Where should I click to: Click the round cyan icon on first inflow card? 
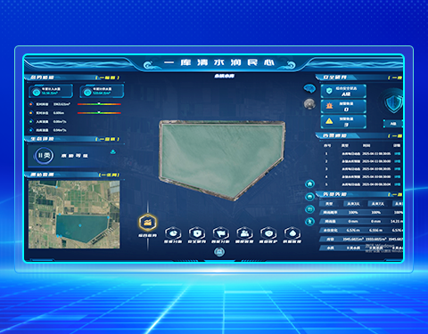(x=37, y=93)
